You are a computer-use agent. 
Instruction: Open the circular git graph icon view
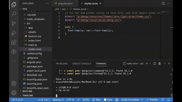pyautogui.click(x=14, y=52)
